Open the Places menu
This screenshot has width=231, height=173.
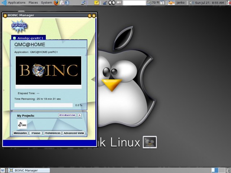[33, 3]
